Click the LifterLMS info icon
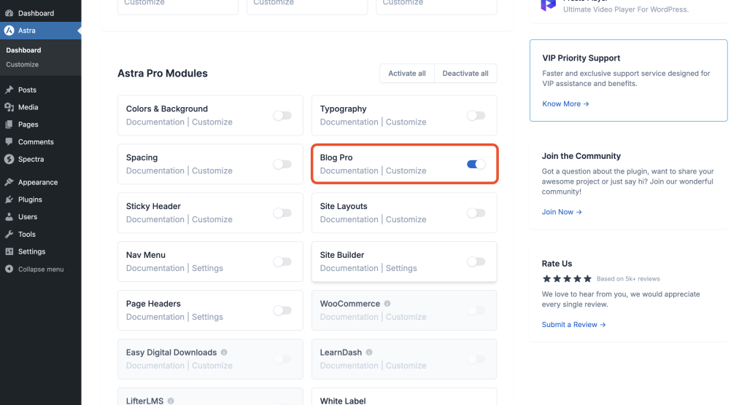Screen dimensions: 747x405 171,401
